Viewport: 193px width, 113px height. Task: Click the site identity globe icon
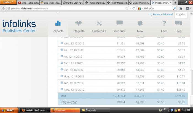9,8
